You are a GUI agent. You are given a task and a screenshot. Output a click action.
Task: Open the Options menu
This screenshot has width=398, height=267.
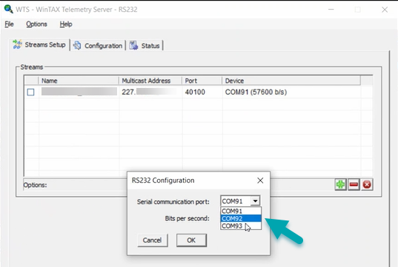tap(36, 24)
